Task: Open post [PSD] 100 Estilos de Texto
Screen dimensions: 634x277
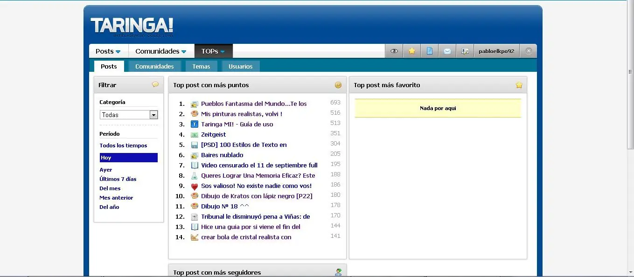Action: point(244,145)
